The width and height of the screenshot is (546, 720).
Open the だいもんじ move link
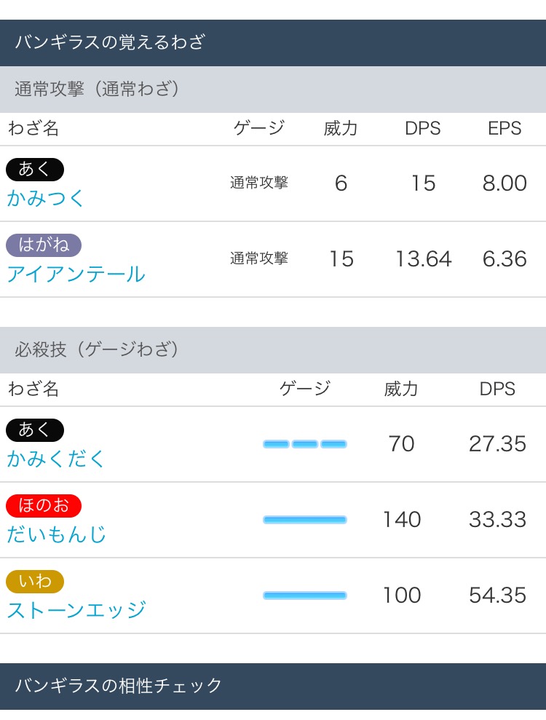pyautogui.click(x=57, y=534)
